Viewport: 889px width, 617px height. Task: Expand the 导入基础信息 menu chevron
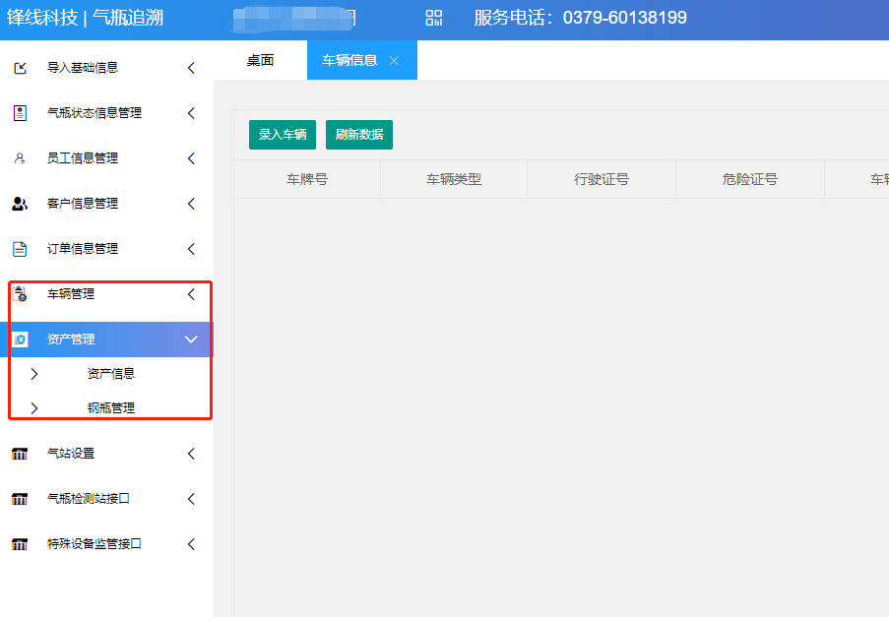point(191,68)
